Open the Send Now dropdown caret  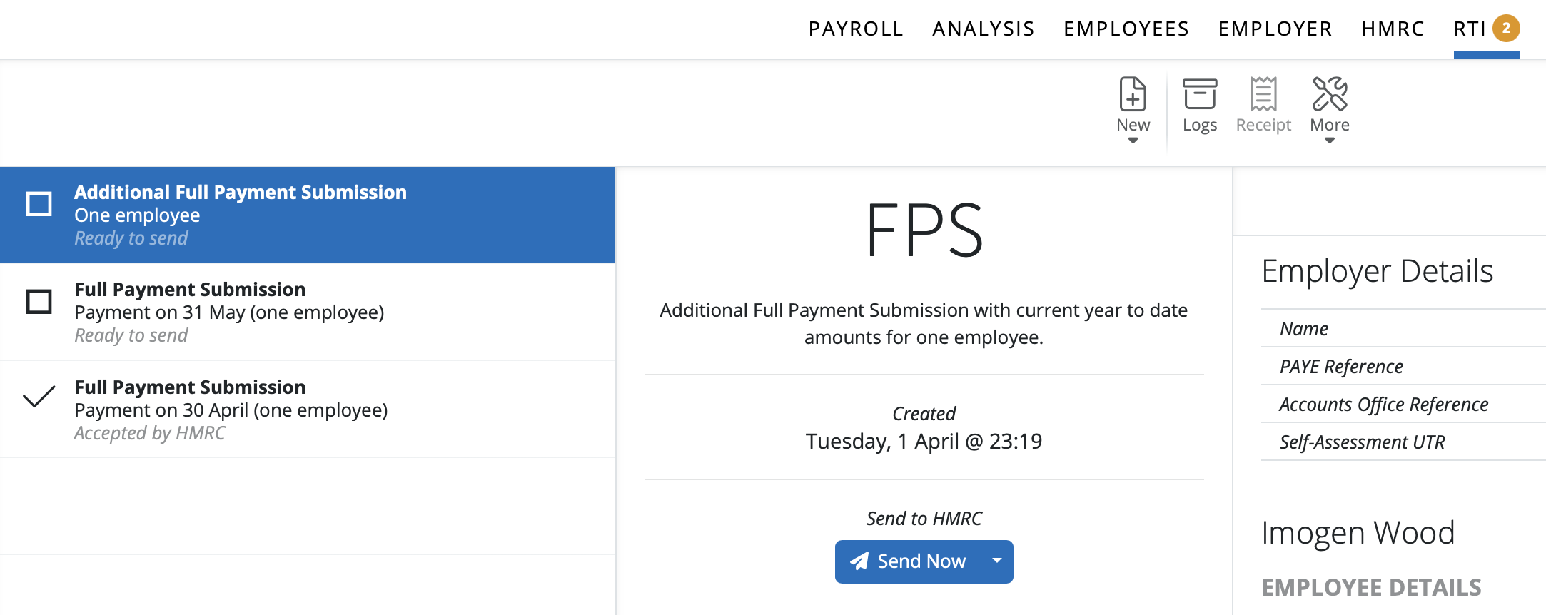tap(997, 561)
